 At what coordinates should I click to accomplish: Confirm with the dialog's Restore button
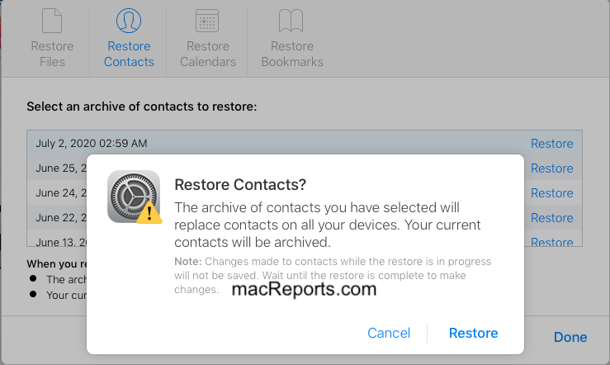[473, 333]
